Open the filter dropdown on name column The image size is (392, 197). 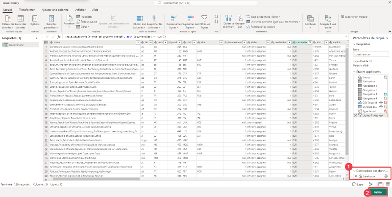(x=138, y=42)
